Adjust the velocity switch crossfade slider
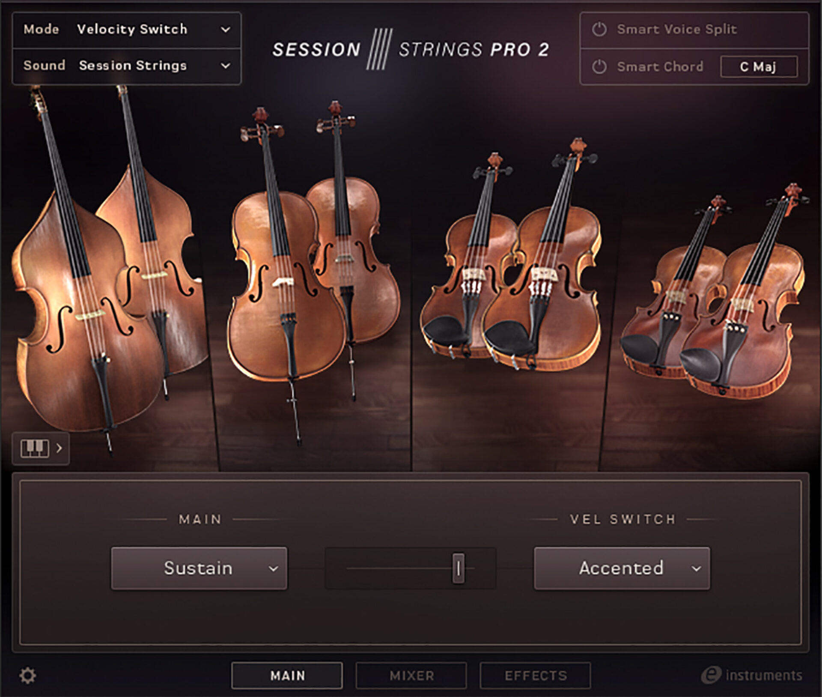This screenshot has width=822, height=697. point(459,568)
